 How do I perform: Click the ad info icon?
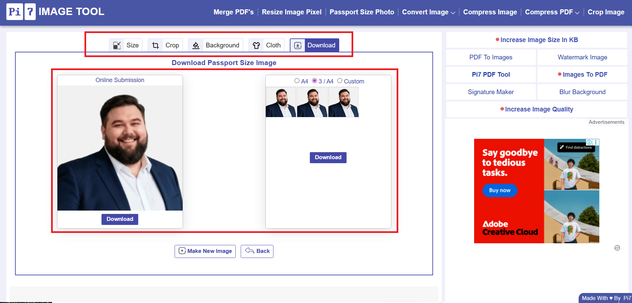tap(589, 142)
